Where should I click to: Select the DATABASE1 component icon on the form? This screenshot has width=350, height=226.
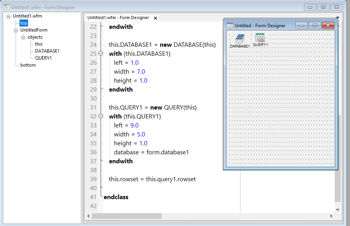click(x=240, y=39)
